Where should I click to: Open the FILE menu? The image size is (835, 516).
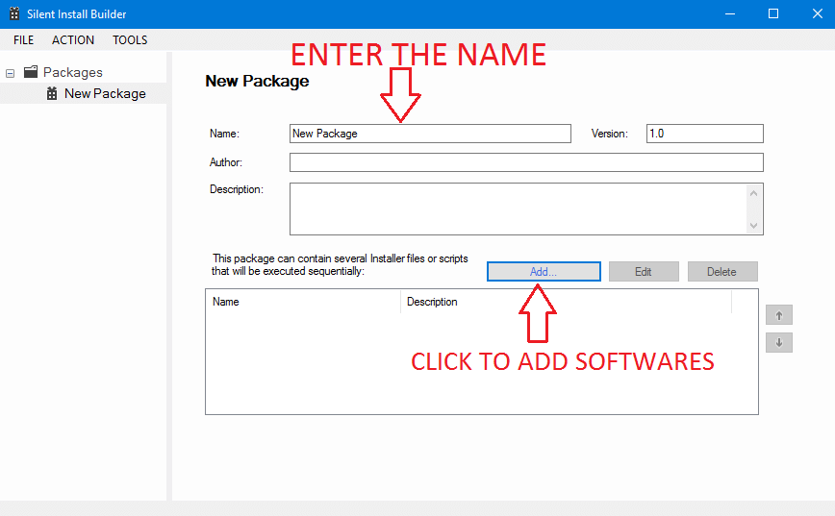[23, 40]
